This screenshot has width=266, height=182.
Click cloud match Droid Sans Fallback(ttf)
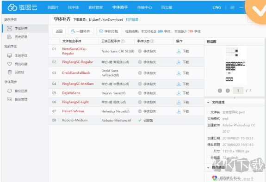tap(110, 73)
